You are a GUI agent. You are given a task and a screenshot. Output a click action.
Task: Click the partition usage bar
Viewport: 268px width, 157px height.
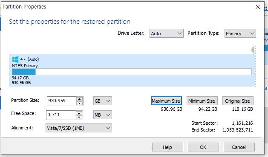[132, 72]
